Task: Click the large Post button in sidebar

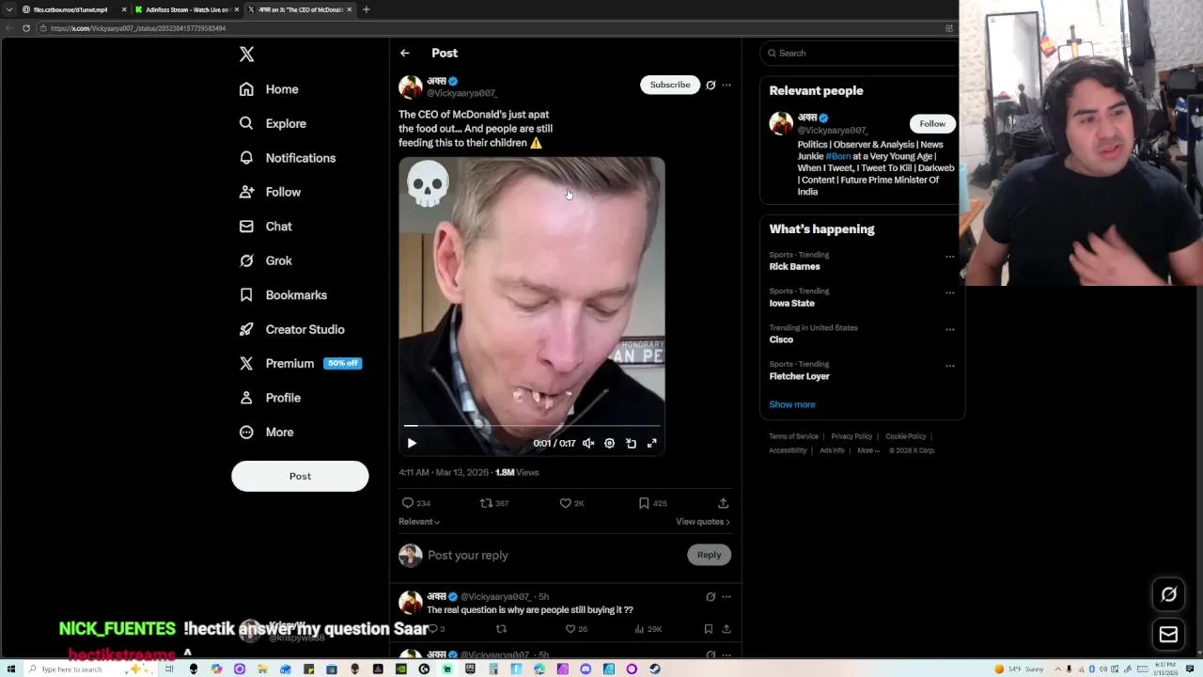Action: point(300,476)
